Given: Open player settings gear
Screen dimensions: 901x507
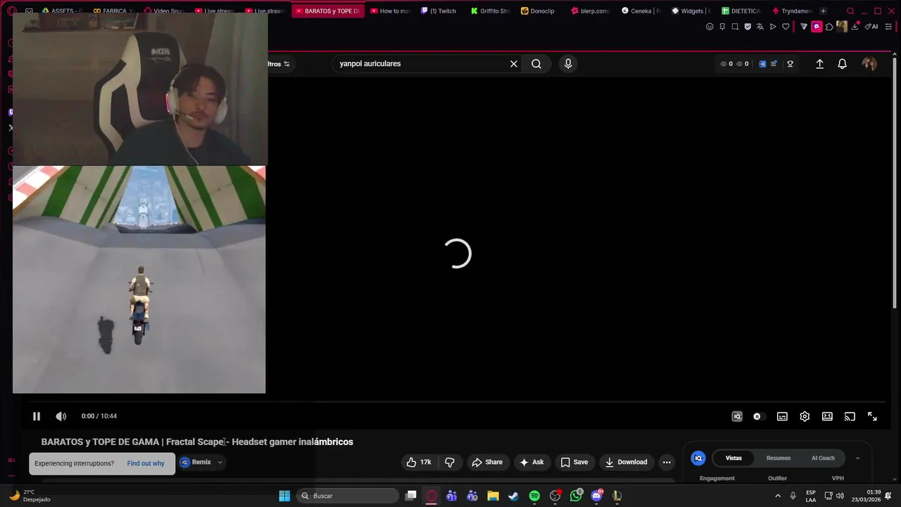Looking at the screenshot, I should point(805,416).
